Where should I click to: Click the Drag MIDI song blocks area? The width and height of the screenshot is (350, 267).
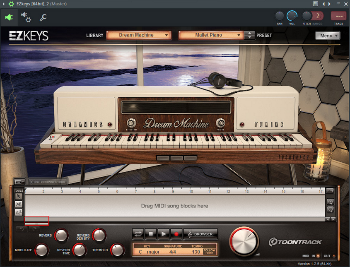coord(174,206)
